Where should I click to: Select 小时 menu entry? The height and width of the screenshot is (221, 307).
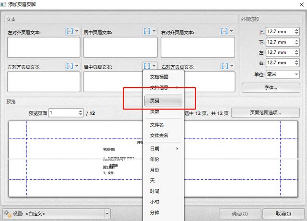point(163,202)
